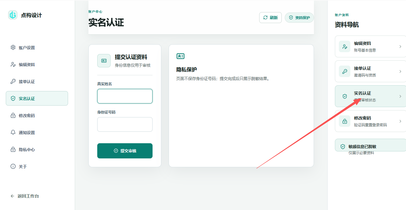Go to 接单认证 in the left sidebar
The image size is (406, 210).
tap(37, 81)
